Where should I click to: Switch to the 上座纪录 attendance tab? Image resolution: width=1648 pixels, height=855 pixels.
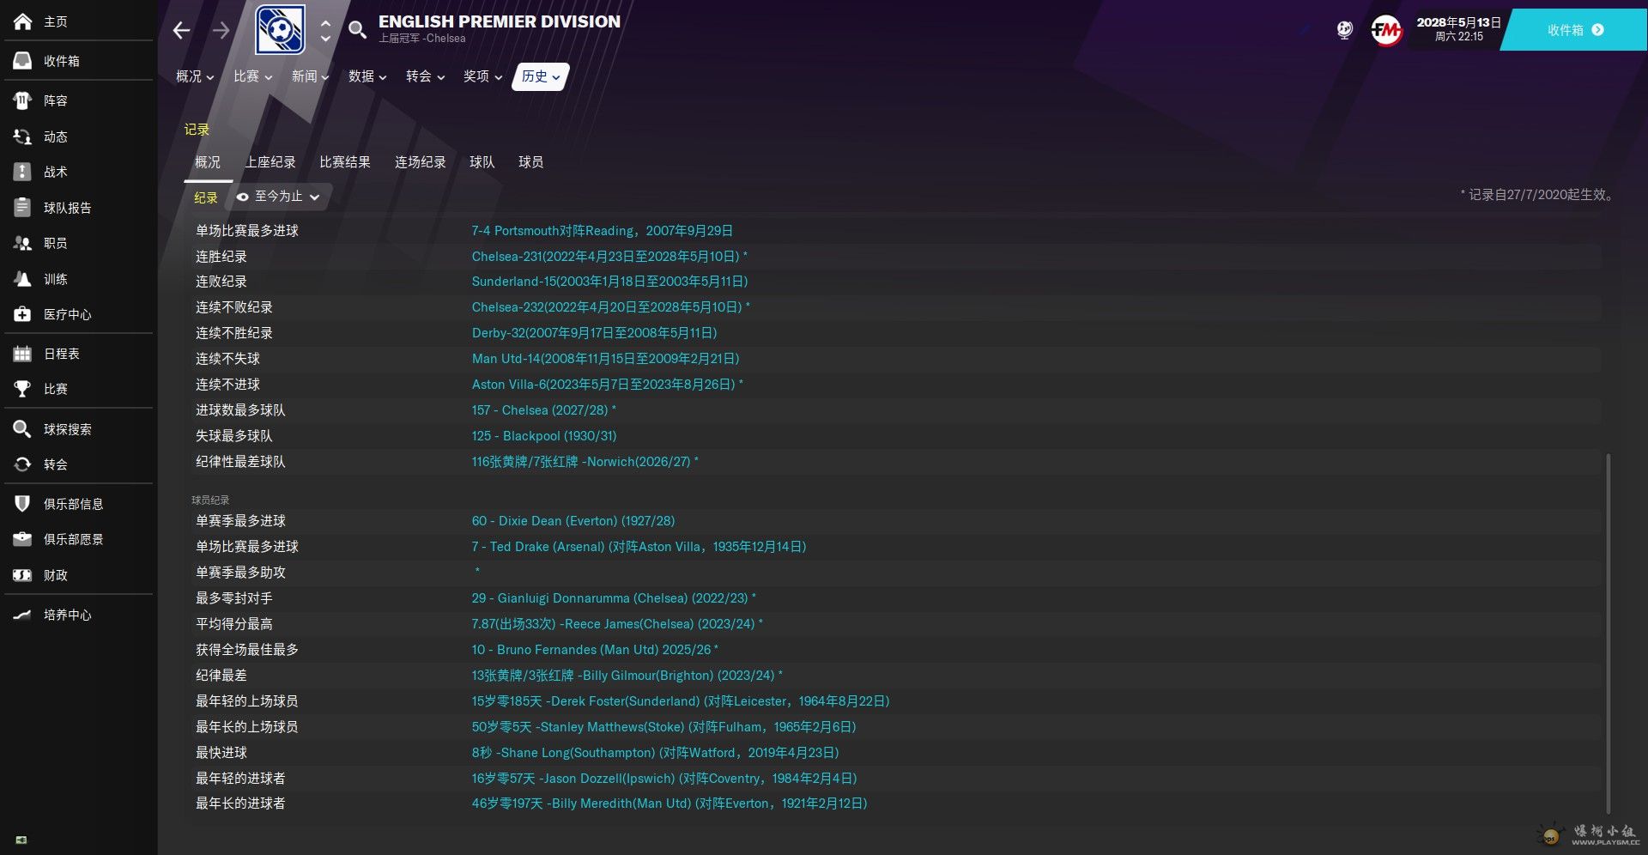tap(270, 162)
